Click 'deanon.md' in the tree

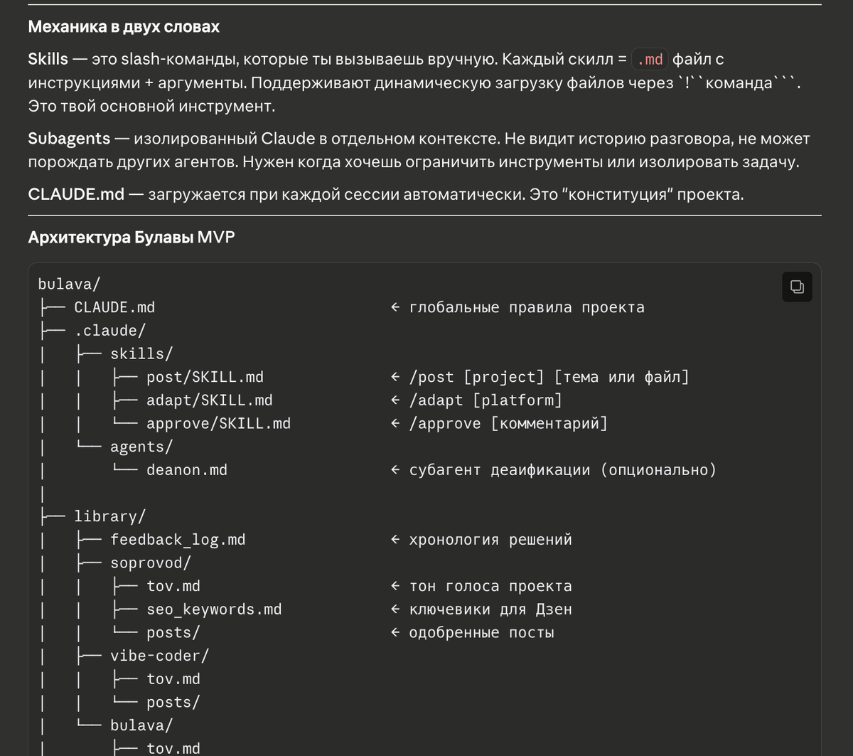(x=187, y=470)
